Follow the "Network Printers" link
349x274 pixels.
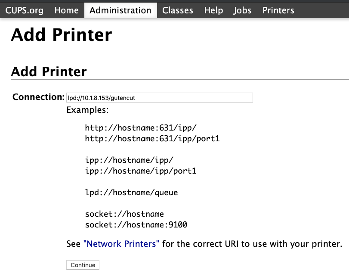tap(121, 244)
